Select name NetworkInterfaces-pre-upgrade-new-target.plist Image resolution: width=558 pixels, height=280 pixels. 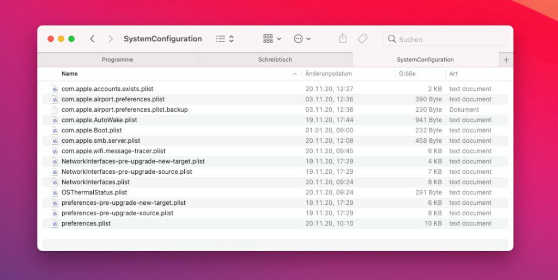tap(133, 161)
